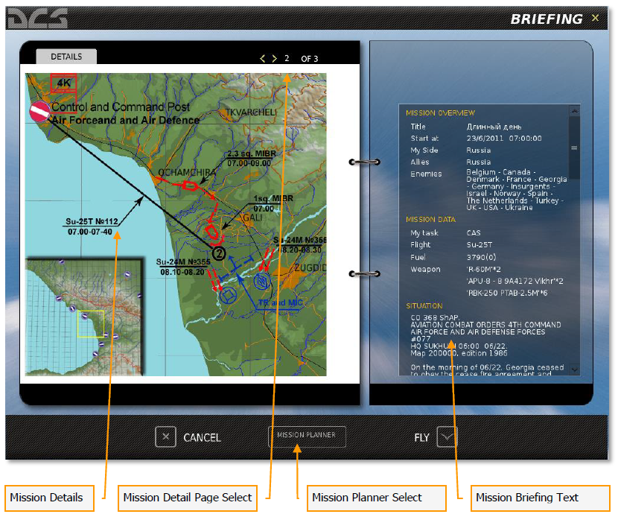This screenshot has width=618, height=517.
Task: Close the Briefing window with the yellow X
Action: point(595,18)
